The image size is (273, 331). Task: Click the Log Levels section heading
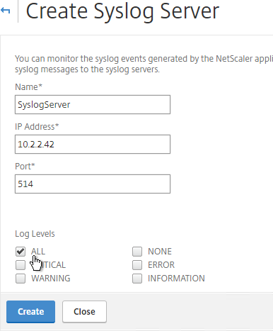coord(35,234)
